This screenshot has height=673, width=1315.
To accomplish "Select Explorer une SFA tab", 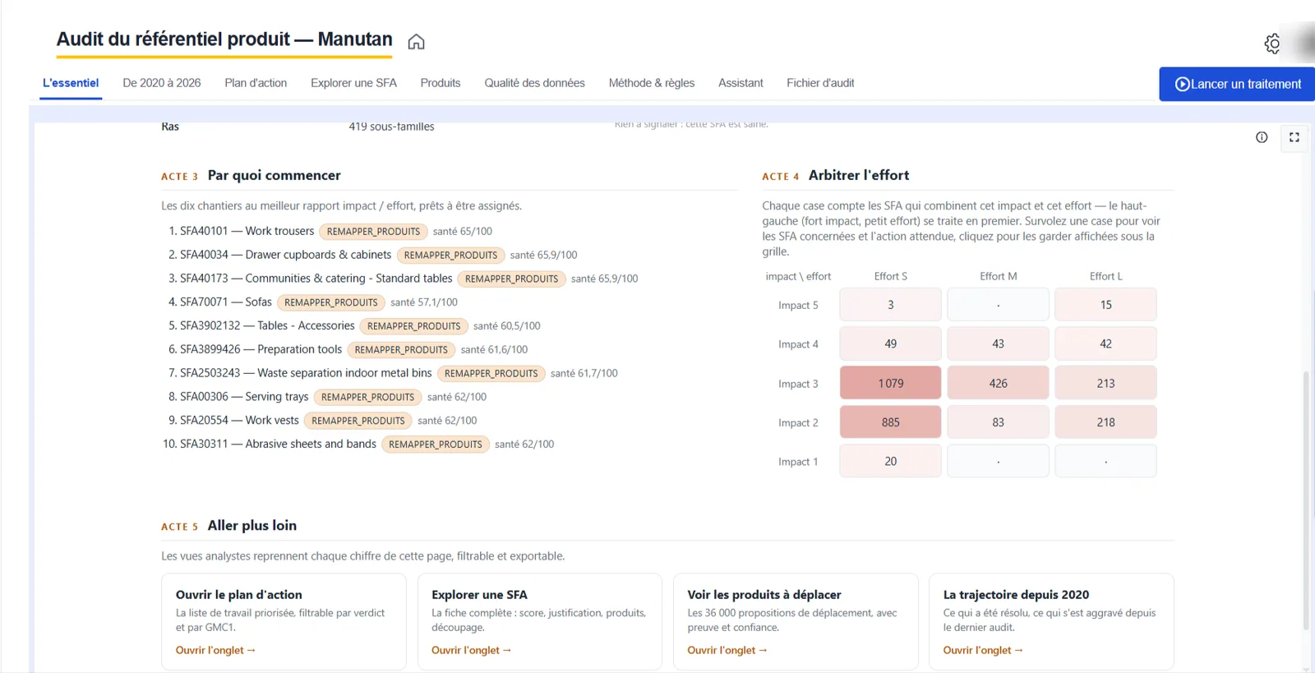I will click(x=353, y=83).
